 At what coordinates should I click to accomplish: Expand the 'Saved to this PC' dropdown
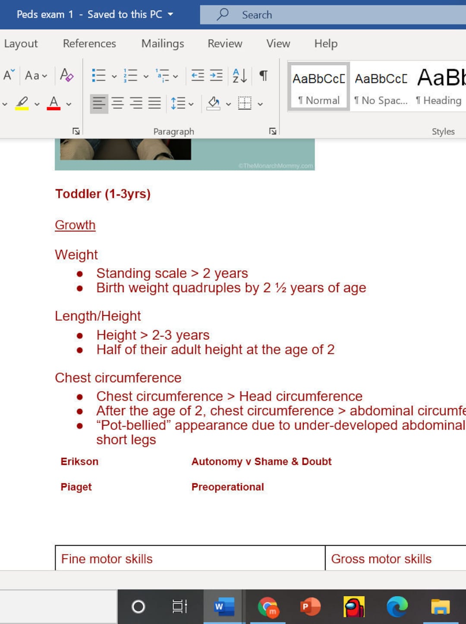point(171,14)
